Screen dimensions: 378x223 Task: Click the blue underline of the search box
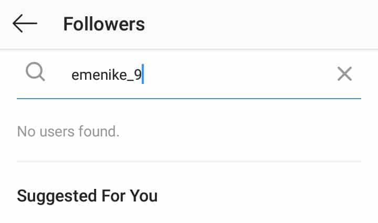(x=189, y=99)
